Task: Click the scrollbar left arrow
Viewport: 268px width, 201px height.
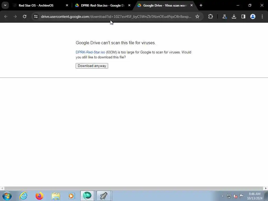Action: click(x=2, y=188)
